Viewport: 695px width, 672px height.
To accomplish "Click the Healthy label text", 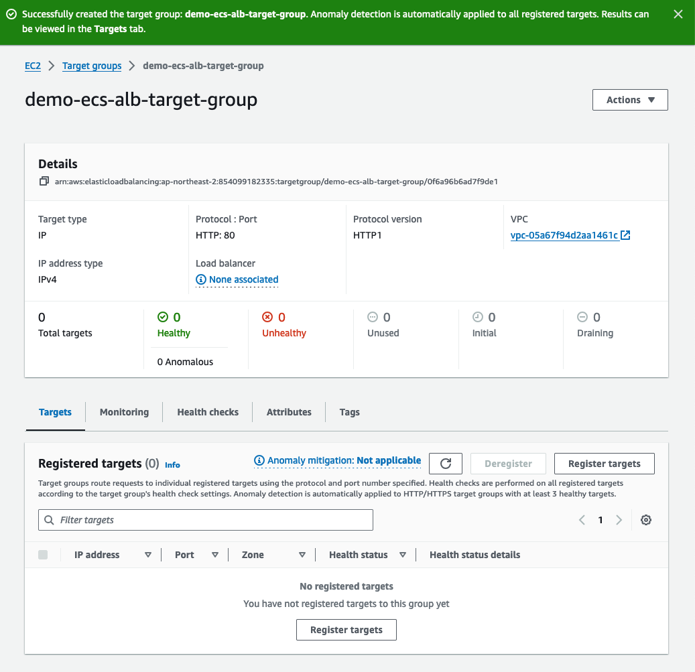I will pos(174,333).
